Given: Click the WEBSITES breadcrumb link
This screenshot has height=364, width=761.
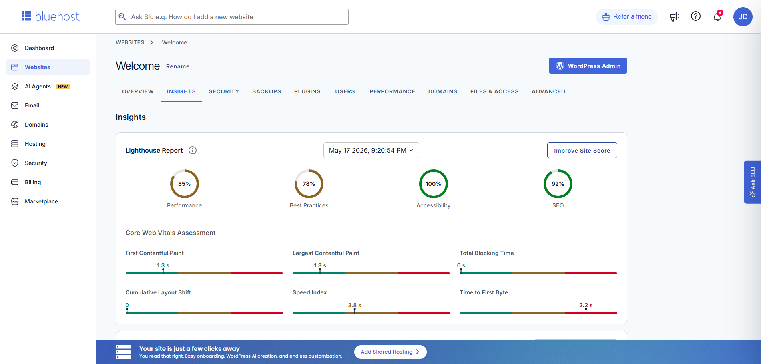Looking at the screenshot, I should tap(130, 42).
